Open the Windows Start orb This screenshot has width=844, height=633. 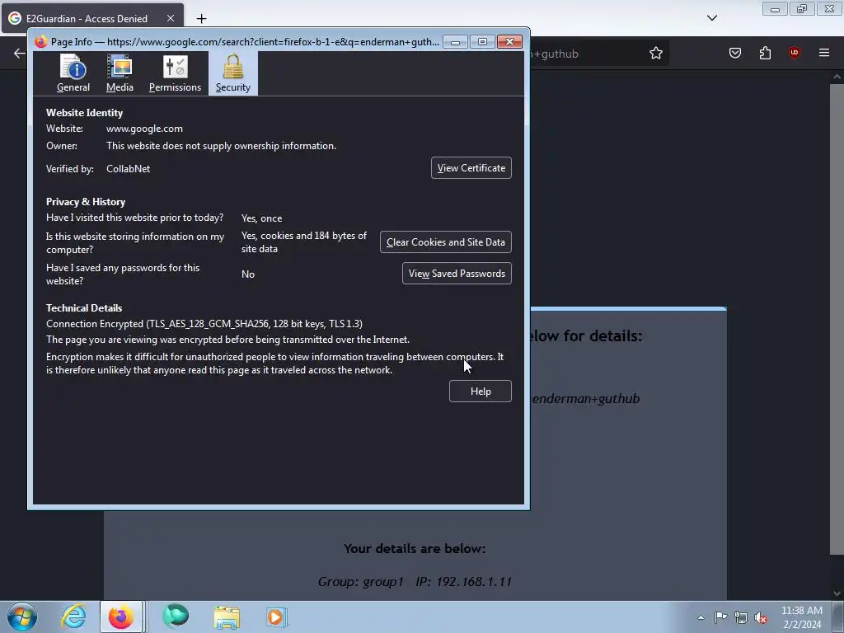point(22,617)
